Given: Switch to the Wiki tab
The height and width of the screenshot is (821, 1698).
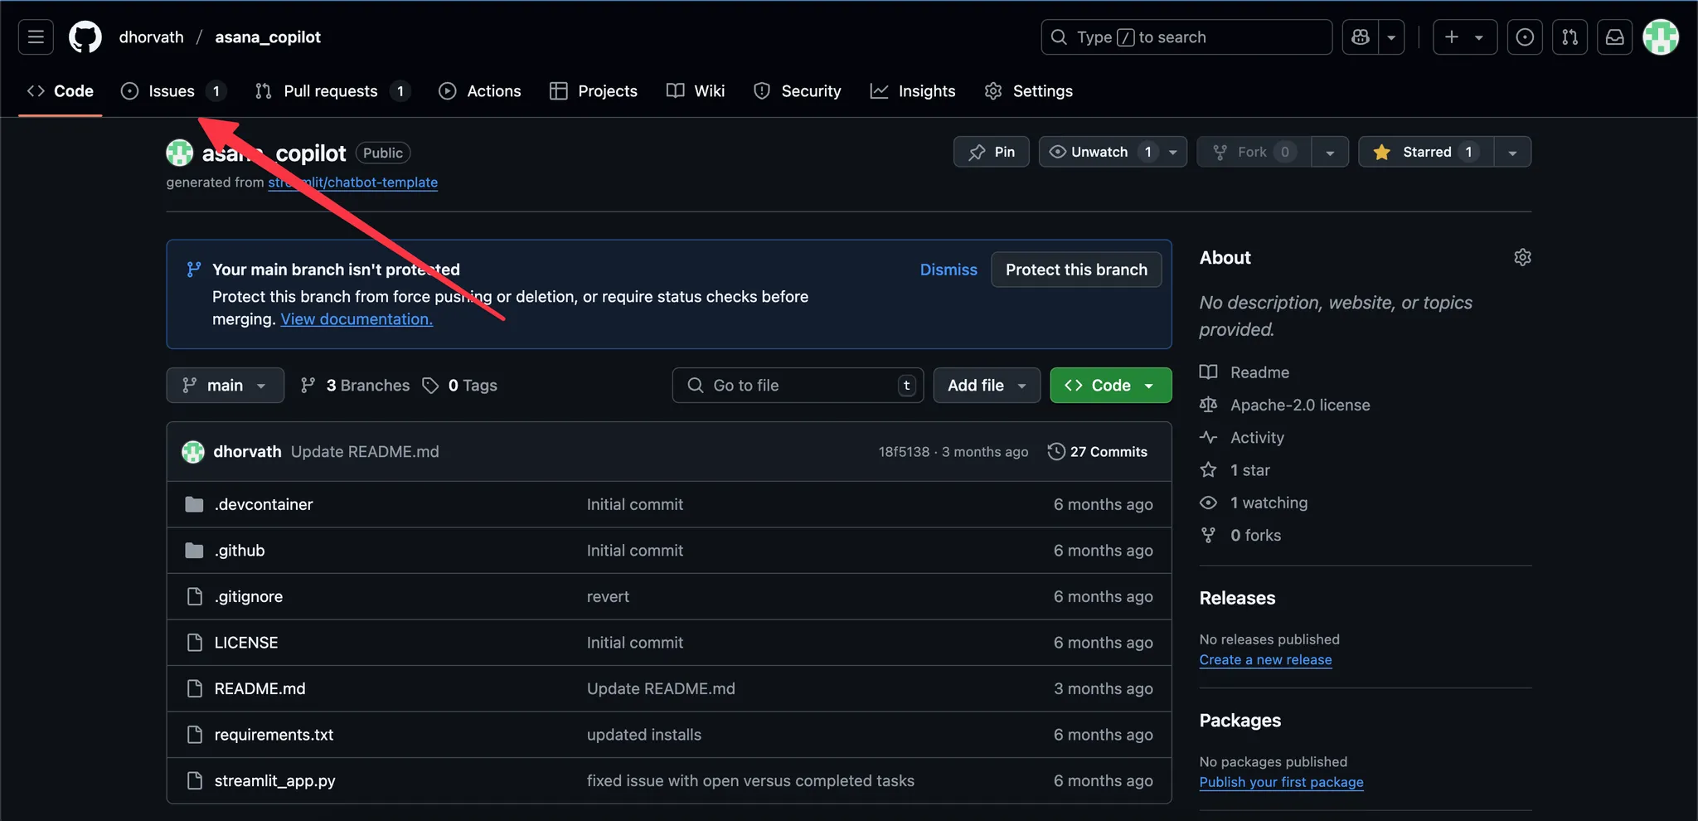Looking at the screenshot, I should click(x=696, y=91).
